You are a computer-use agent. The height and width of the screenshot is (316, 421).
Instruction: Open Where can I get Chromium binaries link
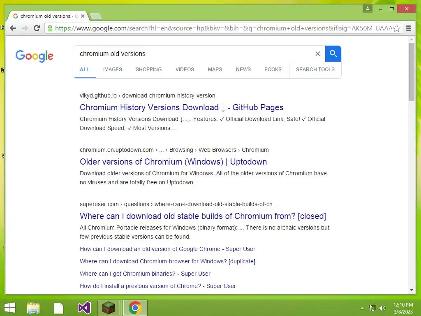(x=145, y=274)
